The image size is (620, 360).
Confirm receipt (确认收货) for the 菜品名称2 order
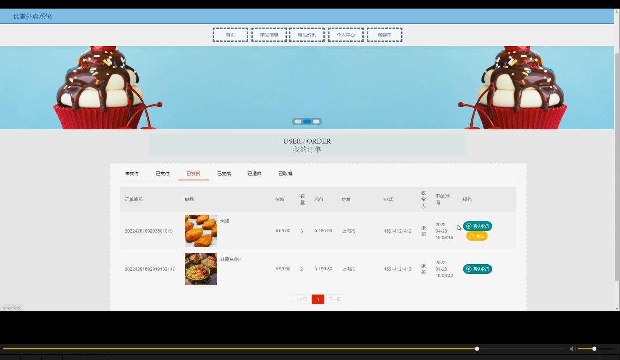click(477, 269)
